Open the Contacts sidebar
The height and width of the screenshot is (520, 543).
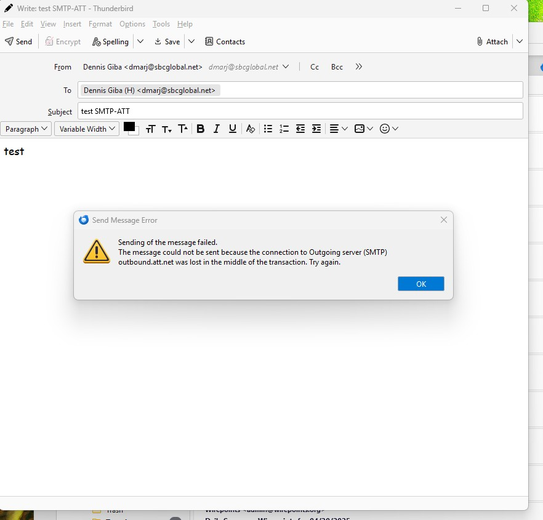point(225,42)
